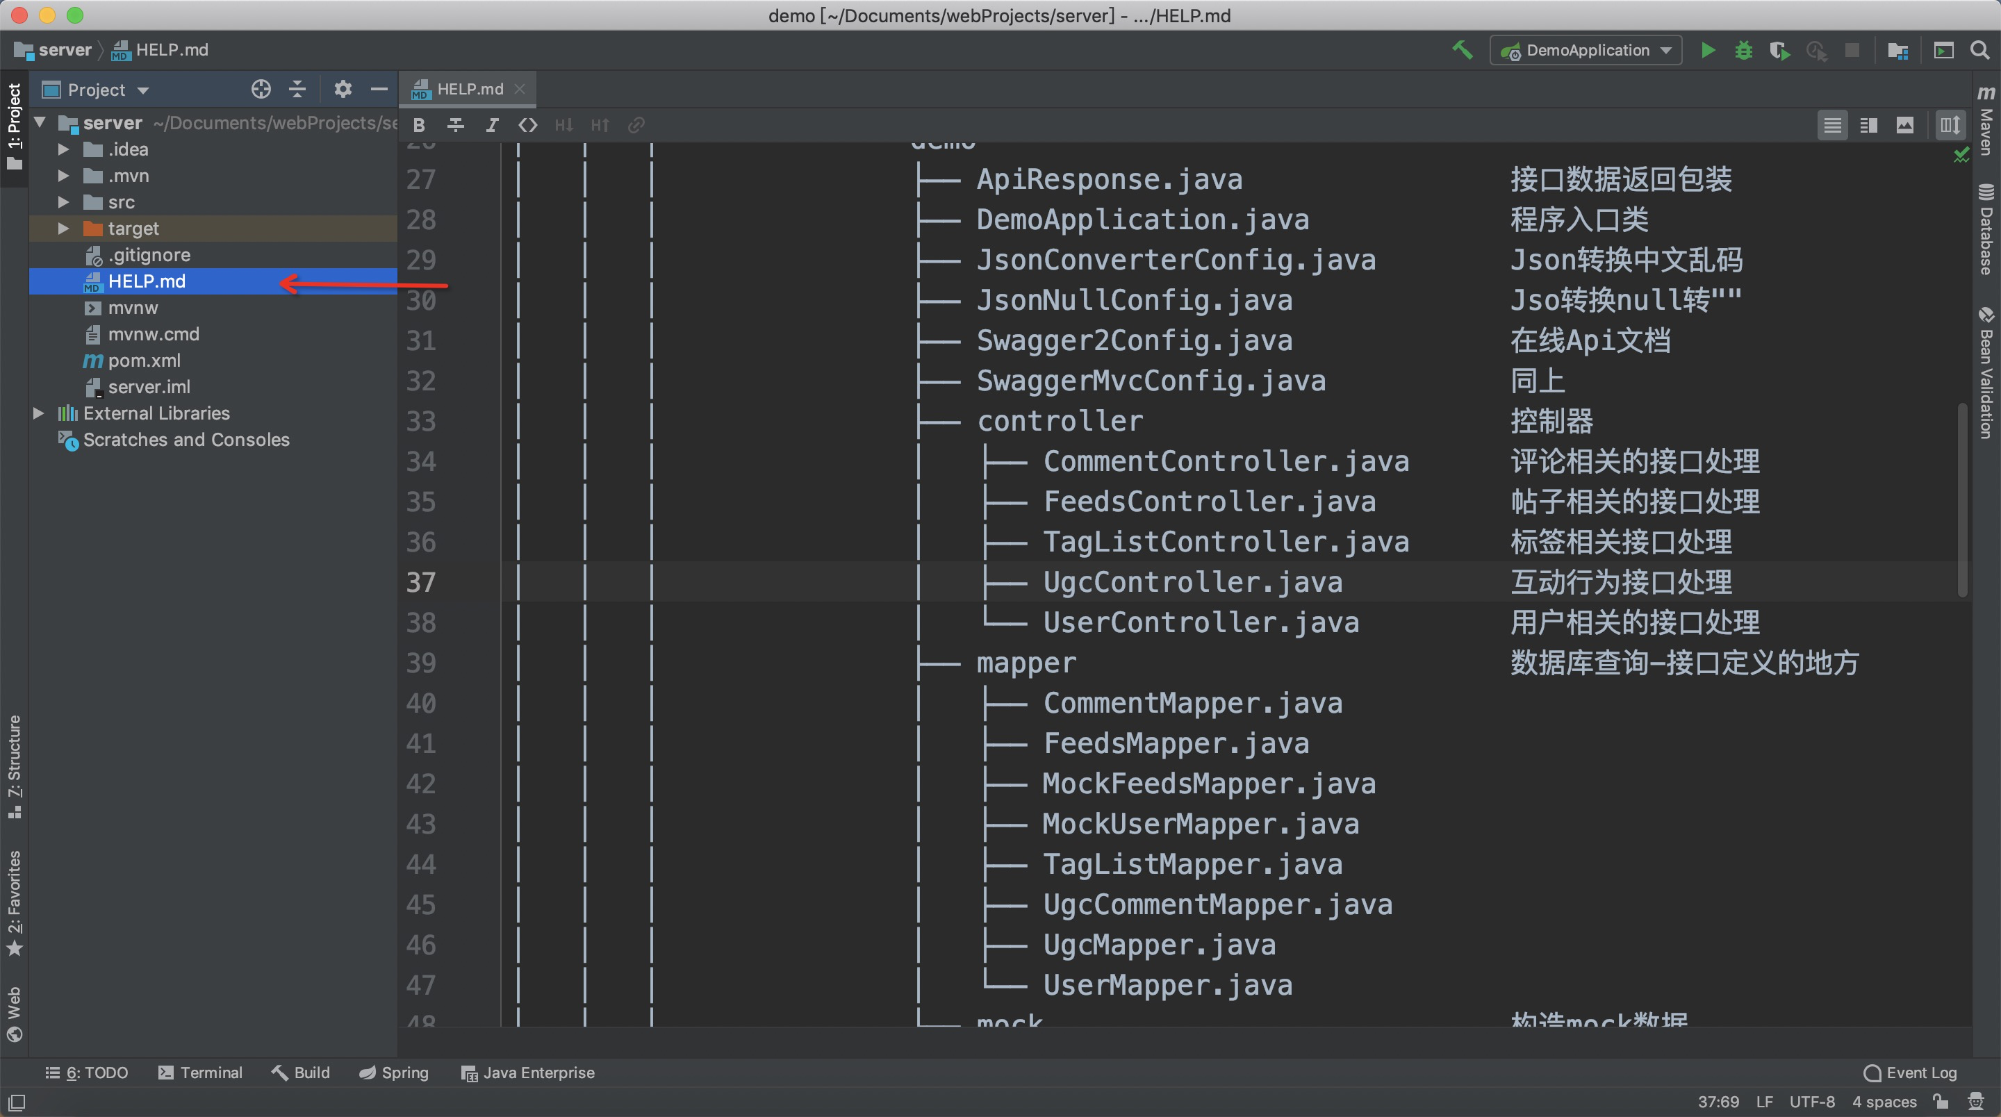Toggle strikethrough markdown formatting
2001x1117 pixels.
click(x=456, y=125)
